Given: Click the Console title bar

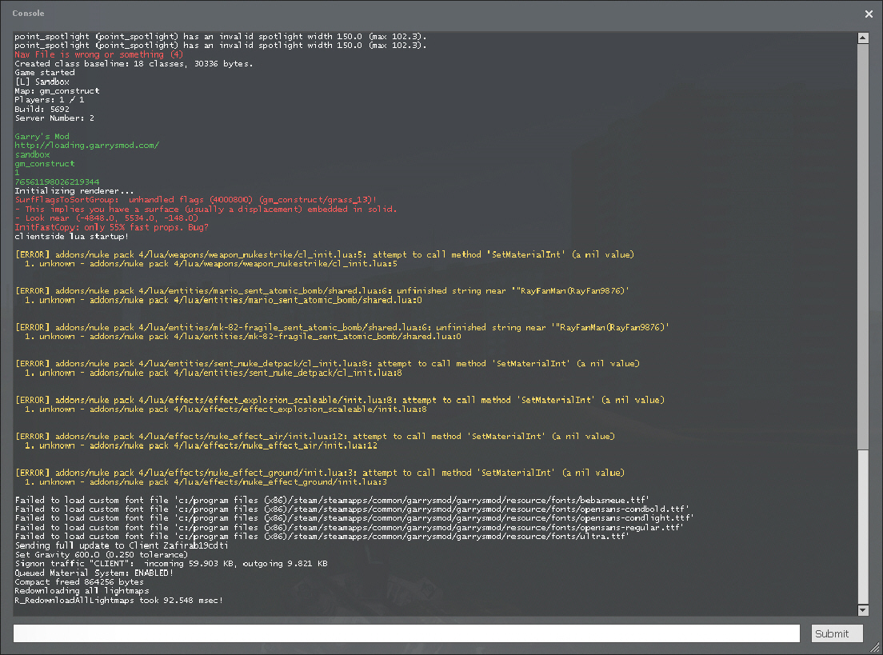Looking at the screenshot, I should point(400,14).
